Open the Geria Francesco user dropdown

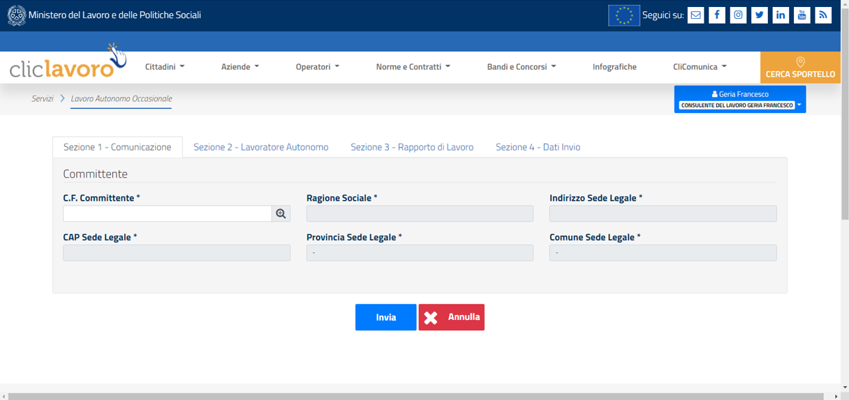pyautogui.click(x=739, y=100)
